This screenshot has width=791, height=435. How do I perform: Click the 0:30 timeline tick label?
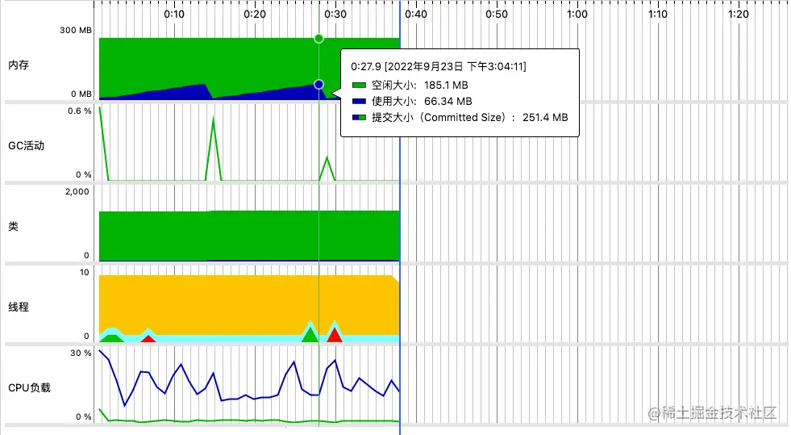[335, 15]
